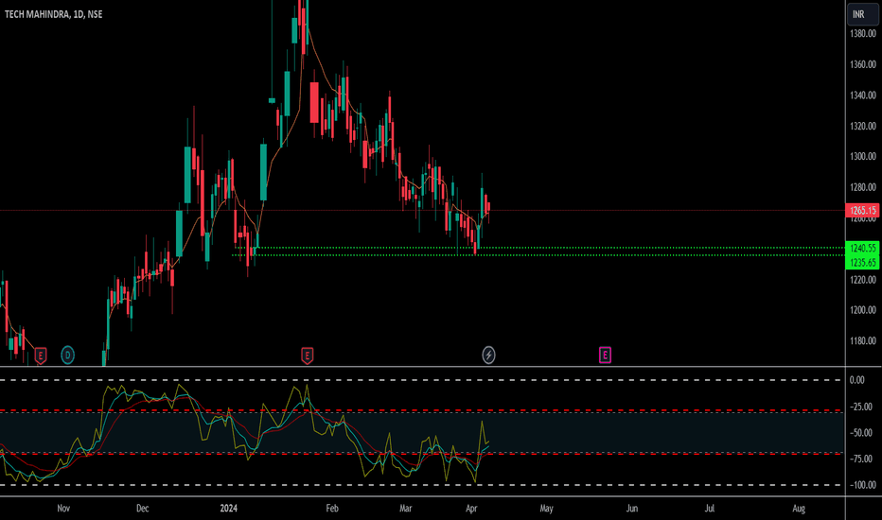Click the Apr label on time axis
This screenshot has width=882, height=520.
pos(471,509)
